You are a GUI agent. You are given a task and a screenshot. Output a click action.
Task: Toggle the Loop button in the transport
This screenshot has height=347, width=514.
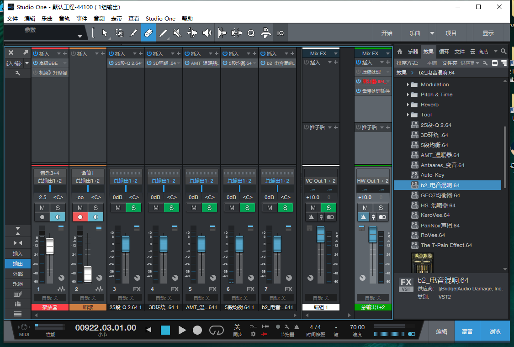[217, 330]
